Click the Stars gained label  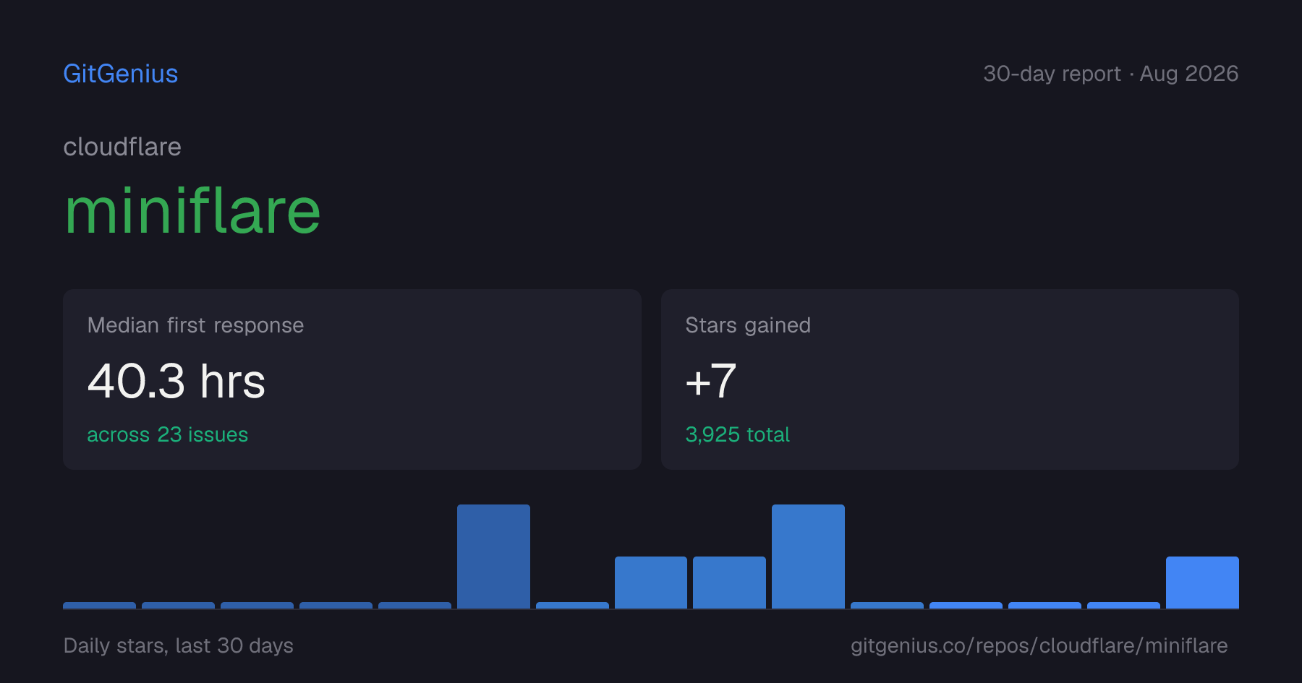(x=748, y=325)
